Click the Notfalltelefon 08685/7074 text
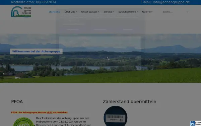201x126 pixels. click(34, 2)
